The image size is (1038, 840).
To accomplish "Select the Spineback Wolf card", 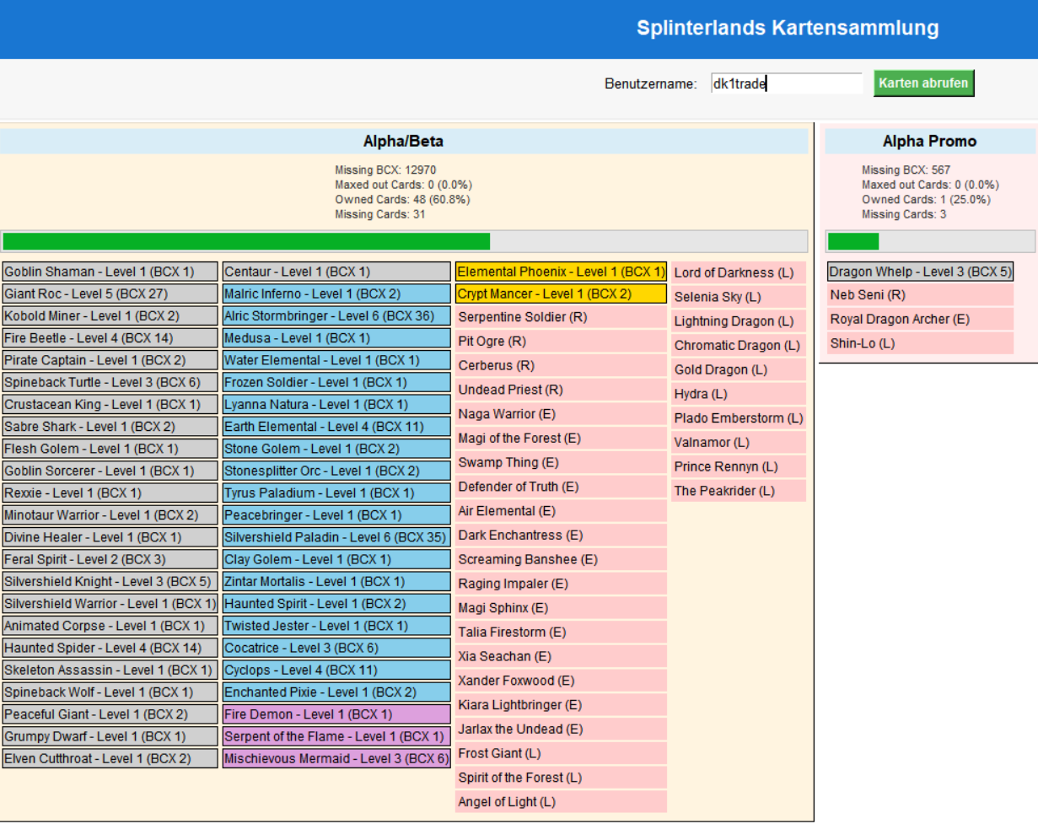I will click(x=110, y=692).
